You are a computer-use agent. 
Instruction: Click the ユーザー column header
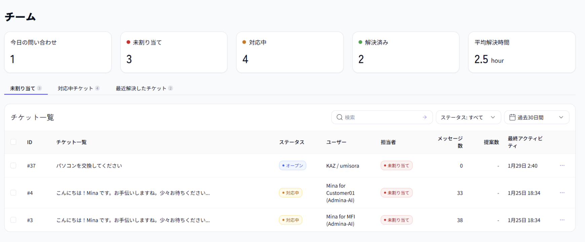tap(336, 142)
